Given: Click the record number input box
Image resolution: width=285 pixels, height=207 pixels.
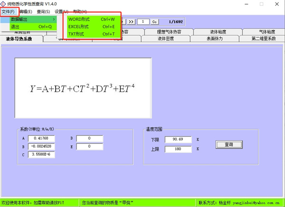Looking at the screenshot, I should point(143,21).
